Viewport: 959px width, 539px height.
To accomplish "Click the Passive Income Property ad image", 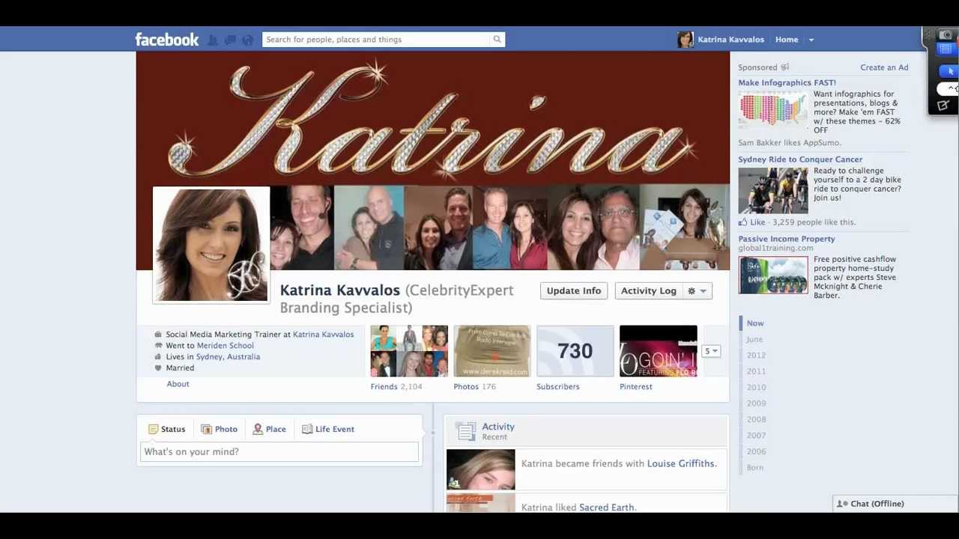I will [773, 275].
